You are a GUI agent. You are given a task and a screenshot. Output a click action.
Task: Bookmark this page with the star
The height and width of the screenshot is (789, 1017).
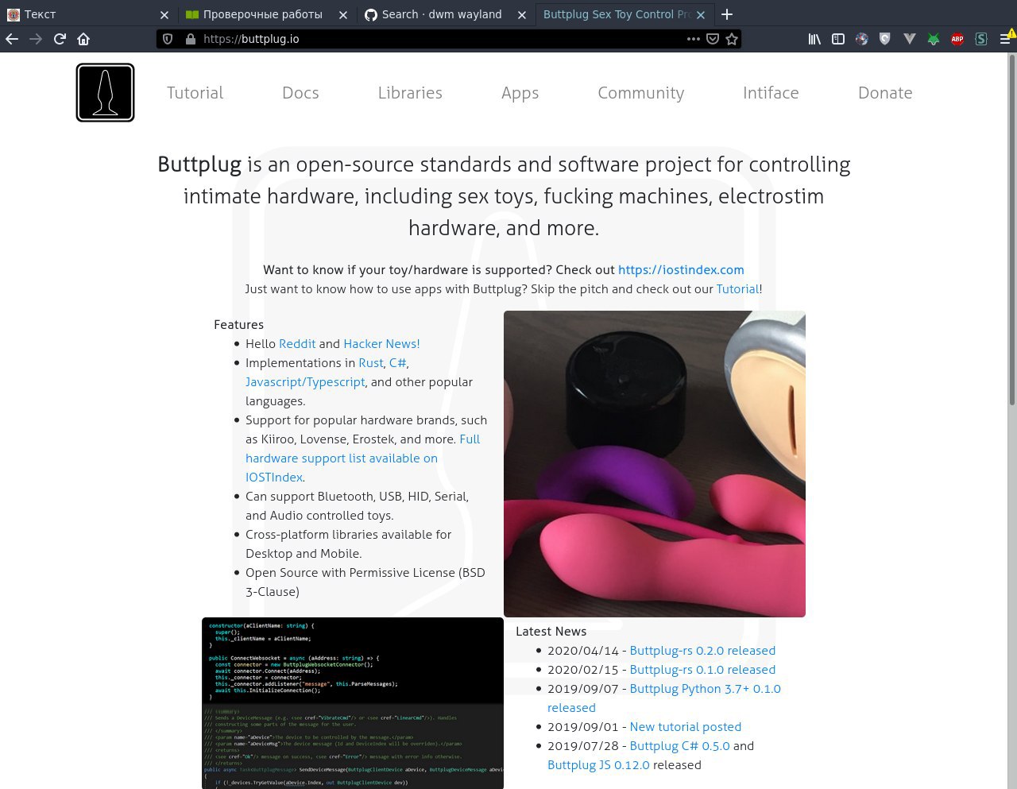click(732, 39)
